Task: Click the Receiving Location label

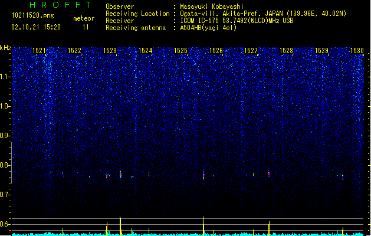Action: [137, 14]
